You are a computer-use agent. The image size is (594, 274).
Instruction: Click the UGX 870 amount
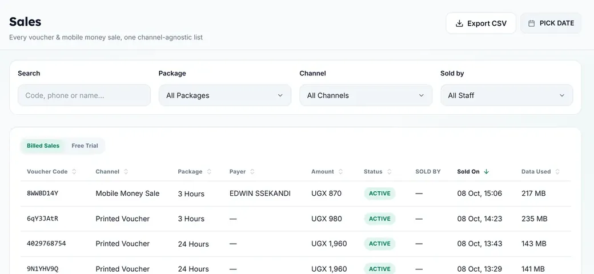(x=326, y=194)
